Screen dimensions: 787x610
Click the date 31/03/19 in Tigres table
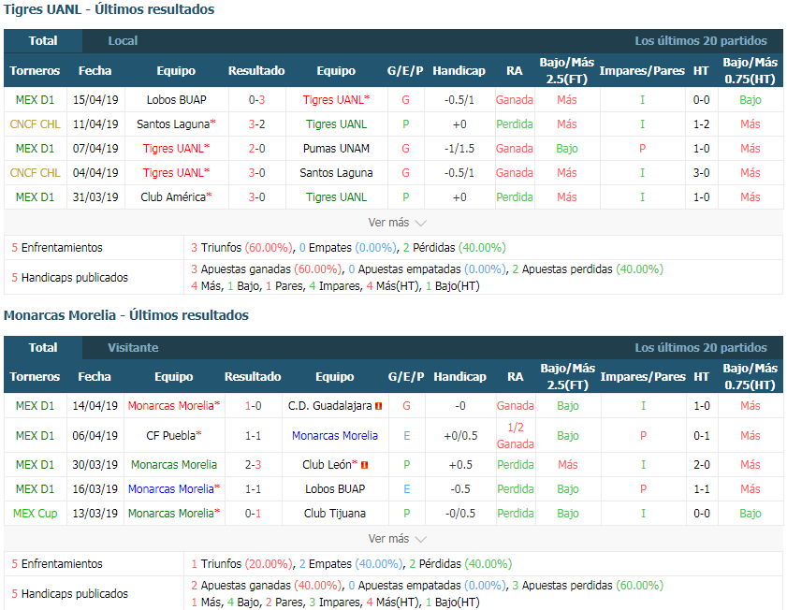[95, 197]
